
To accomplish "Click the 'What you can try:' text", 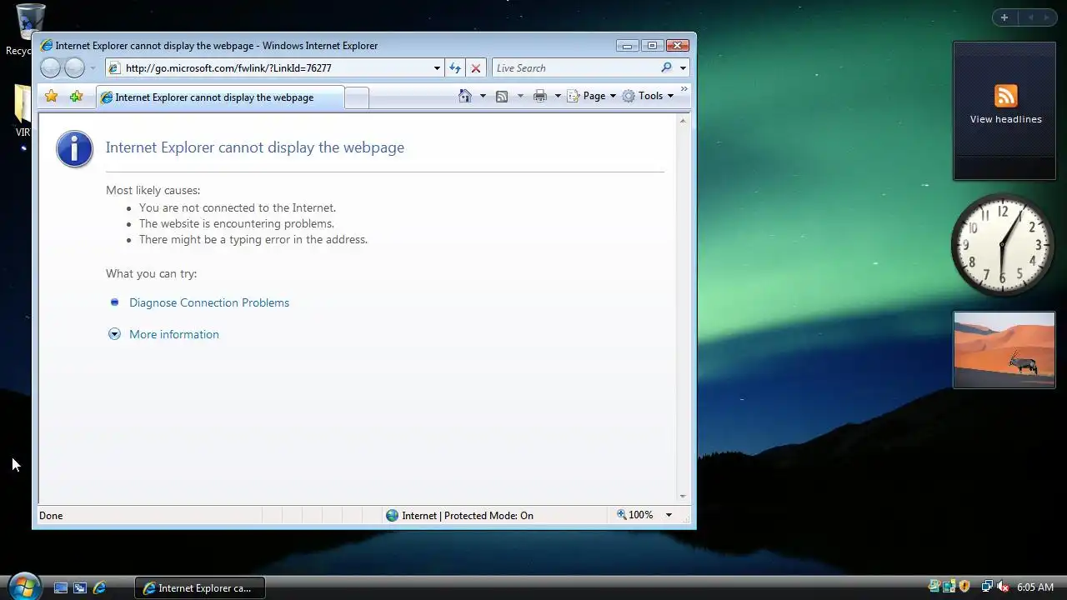I will click(152, 273).
